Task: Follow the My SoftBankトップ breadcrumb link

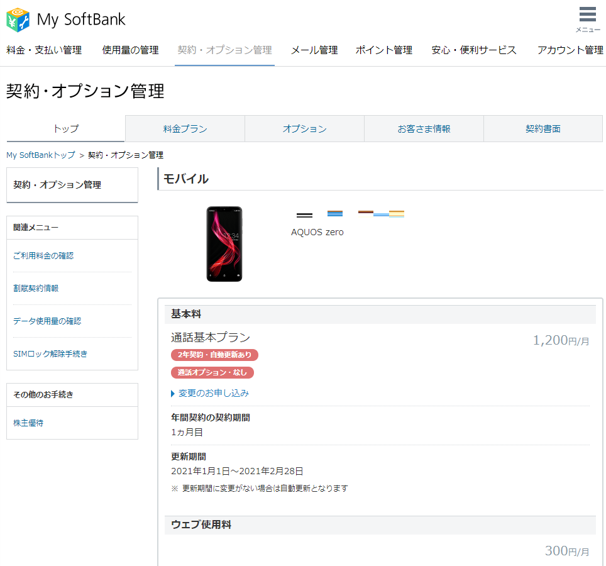Action: (x=41, y=155)
